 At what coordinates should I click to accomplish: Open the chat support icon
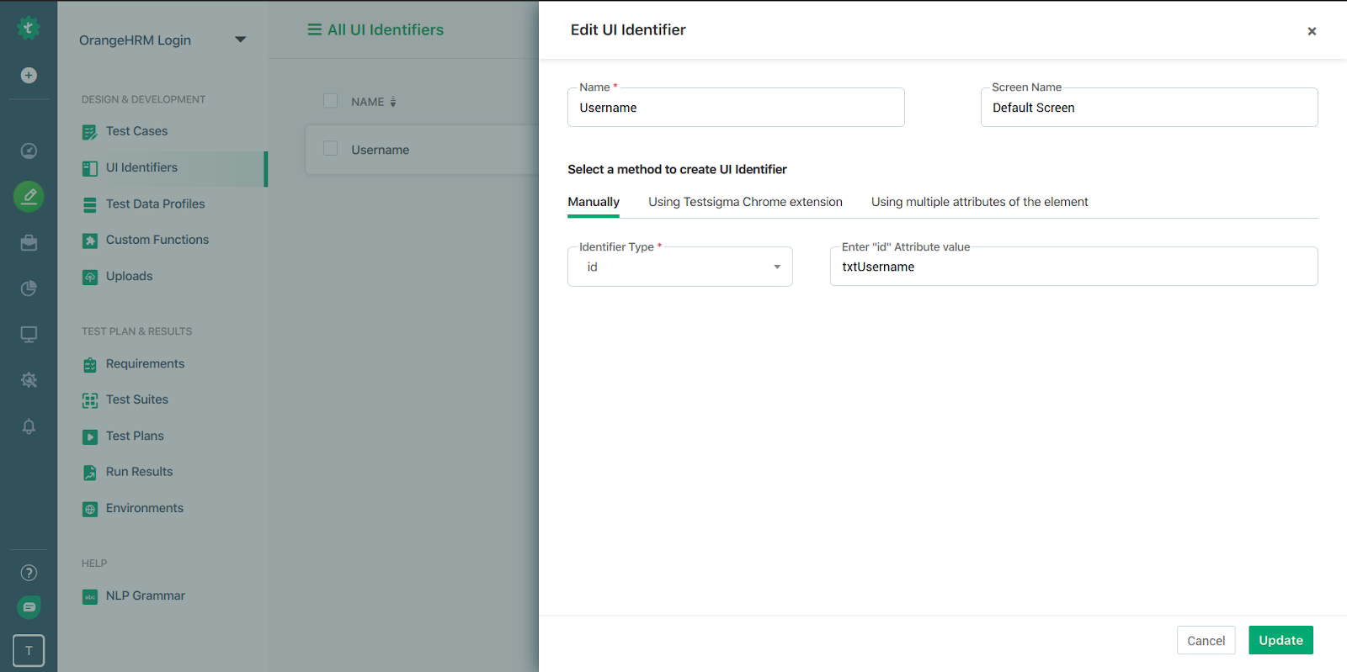[x=29, y=607]
